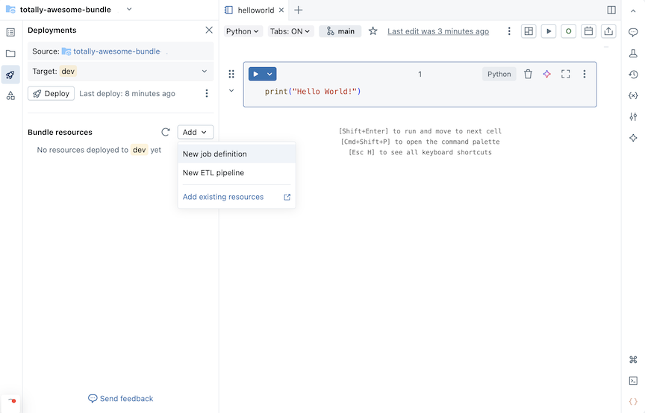
Task: Select New job definition menu item
Action: (x=215, y=154)
